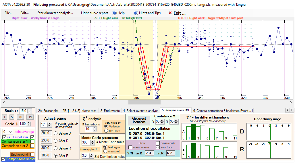Click the Hints and Tips icon
This screenshot has width=295, height=163.
click(136, 13)
